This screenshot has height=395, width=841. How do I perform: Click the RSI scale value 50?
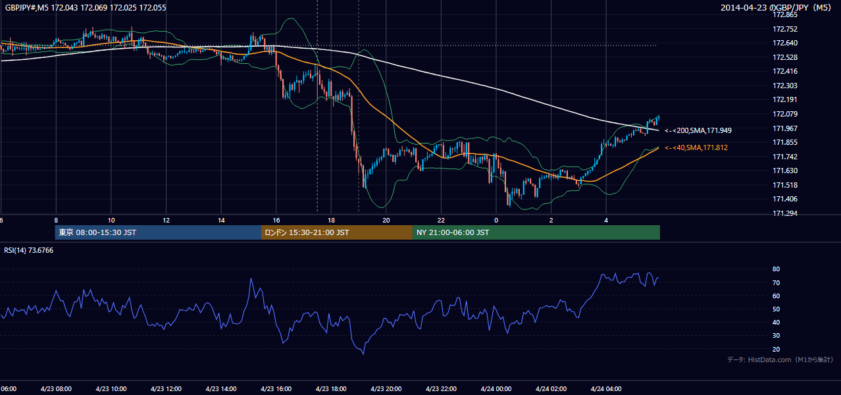pyautogui.click(x=776, y=309)
